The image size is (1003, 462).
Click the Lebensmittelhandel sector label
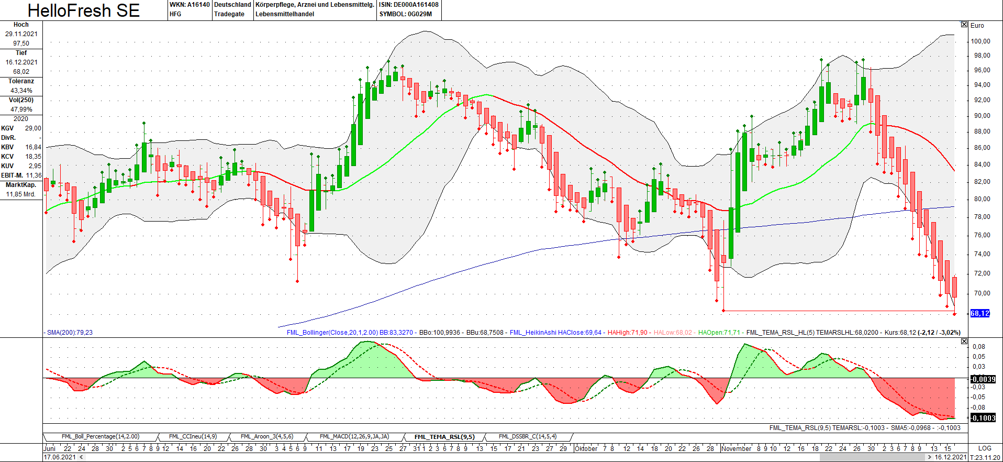point(285,14)
